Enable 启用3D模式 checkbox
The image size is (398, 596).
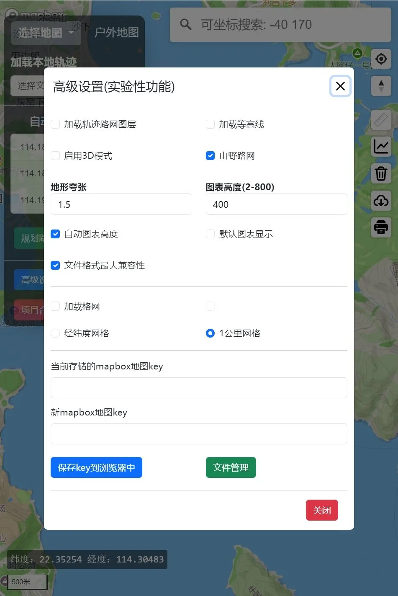tap(55, 156)
